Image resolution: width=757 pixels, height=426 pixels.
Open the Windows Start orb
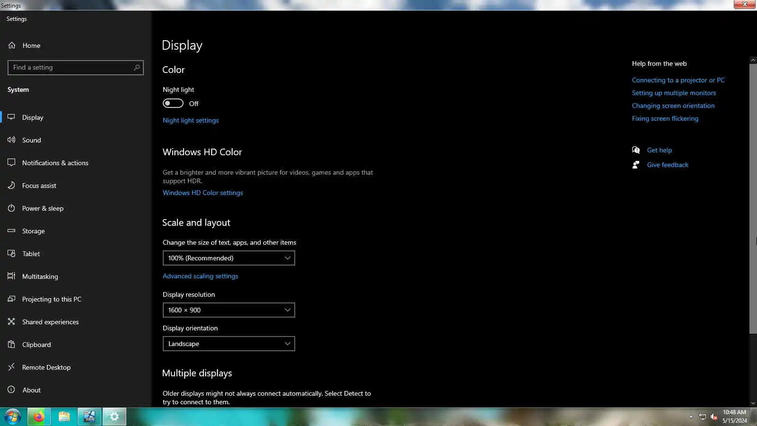pos(13,417)
